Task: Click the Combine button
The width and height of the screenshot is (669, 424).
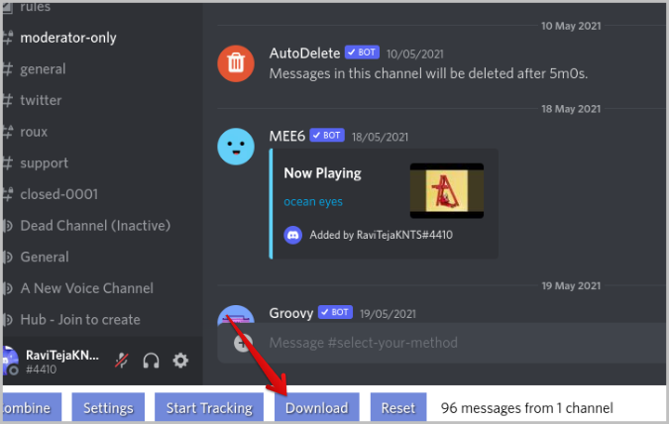Action: pos(32,408)
